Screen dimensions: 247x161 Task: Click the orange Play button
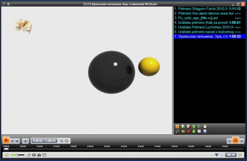[6, 140]
